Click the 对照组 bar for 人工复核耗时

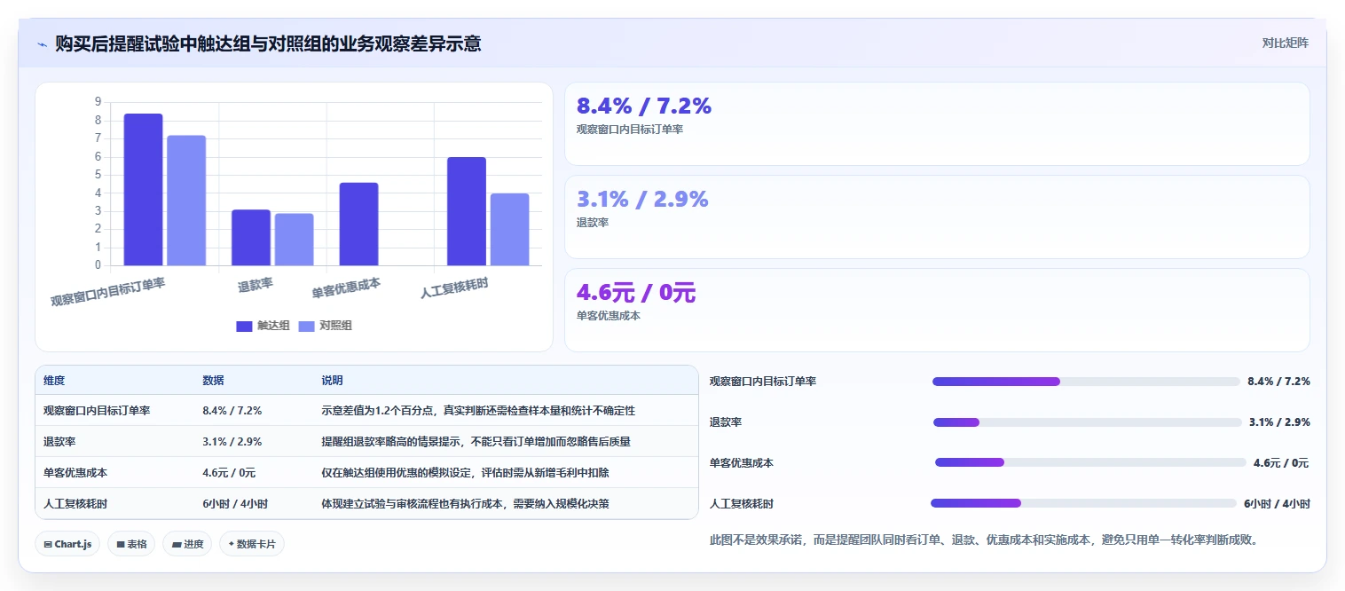coord(509,229)
